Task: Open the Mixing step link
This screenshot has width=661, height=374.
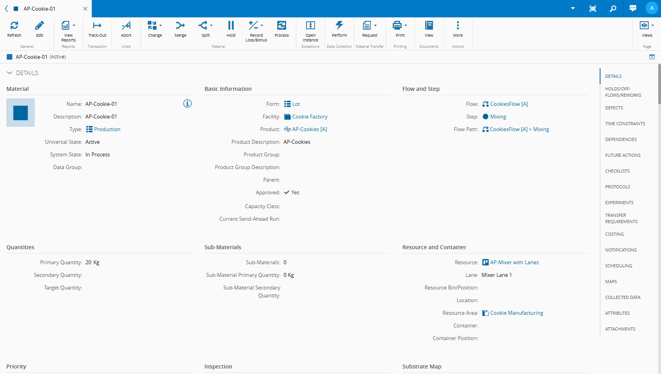Action: pyautogui.click(x=498, y=117)
